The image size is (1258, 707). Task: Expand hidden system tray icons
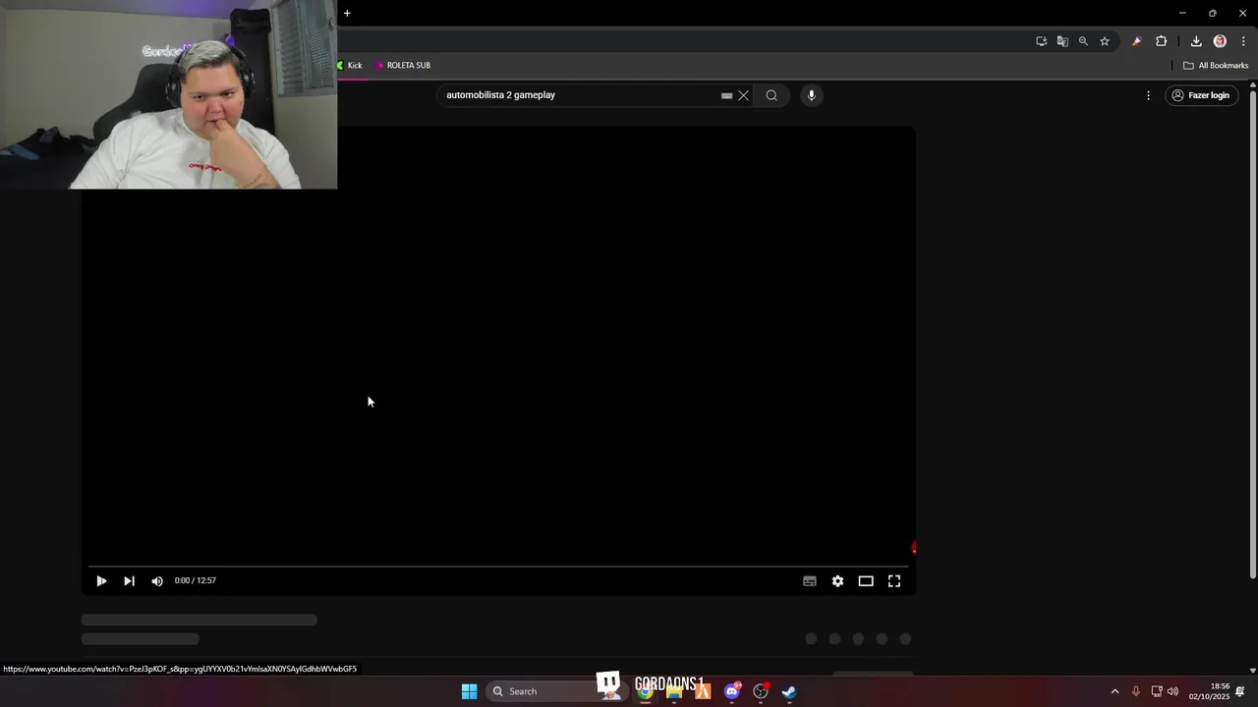tap(1115, 691)
